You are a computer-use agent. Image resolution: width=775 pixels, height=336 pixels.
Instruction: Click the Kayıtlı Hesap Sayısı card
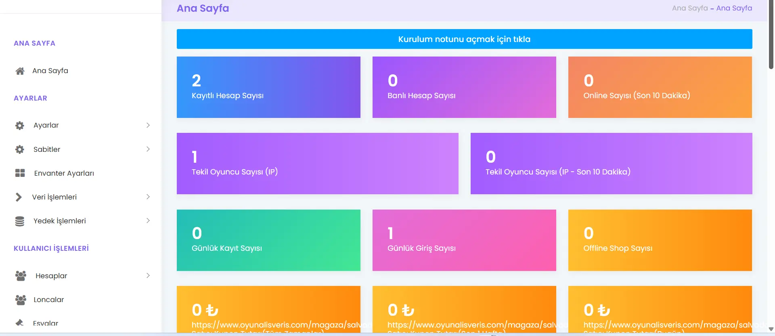tap(268, 87)
